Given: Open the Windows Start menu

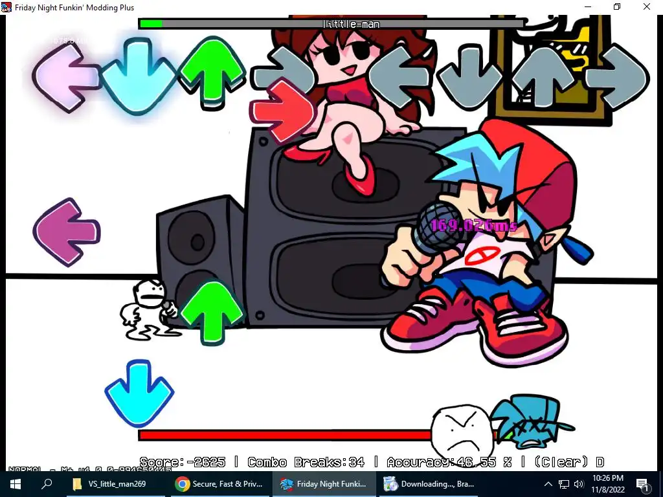Looking at the screenshot, I should 16,484.
